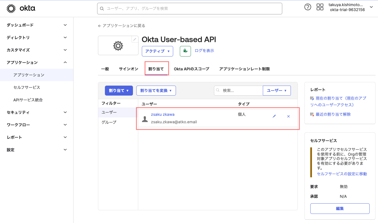Remove zsaku zkawa assignment with X icon
The image size is (378, 223).
(288, 116)
